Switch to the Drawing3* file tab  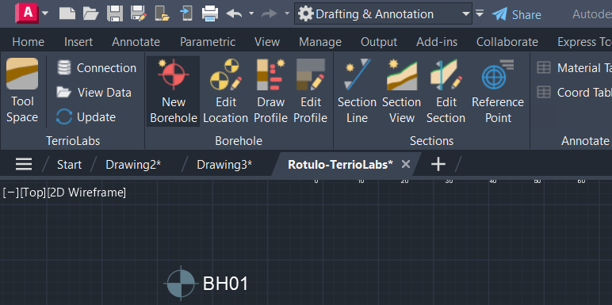pos(224,165)
